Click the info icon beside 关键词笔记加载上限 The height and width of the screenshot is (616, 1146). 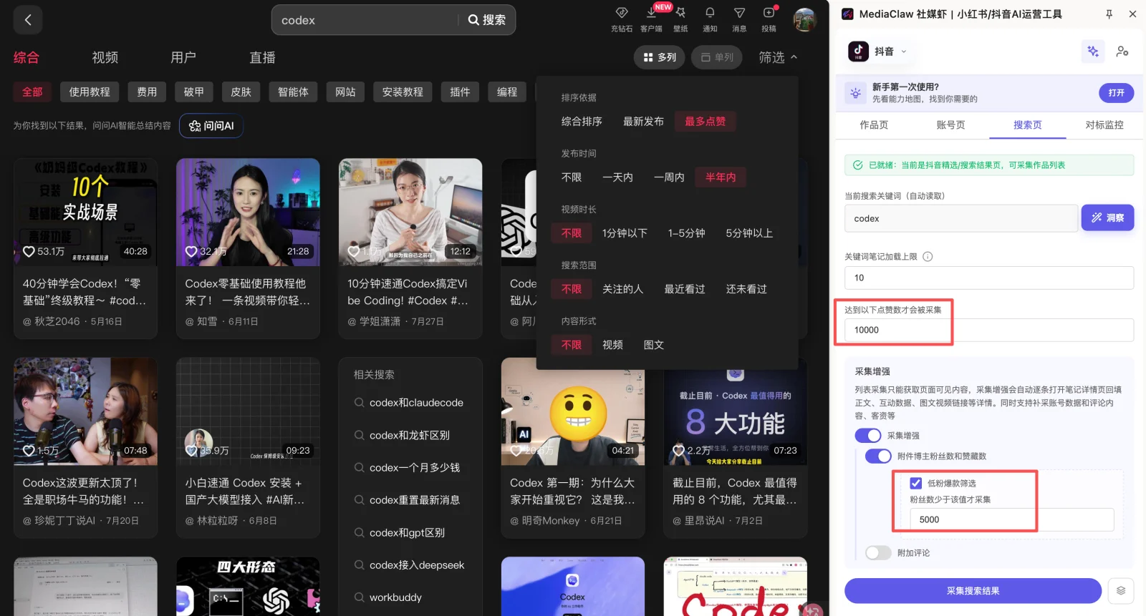[x=928, y=256]
